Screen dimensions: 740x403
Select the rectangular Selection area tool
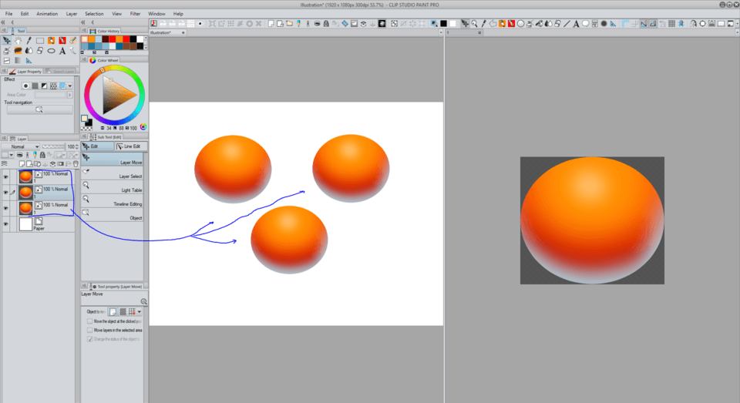pyautogui.click(x=40, y=41)
